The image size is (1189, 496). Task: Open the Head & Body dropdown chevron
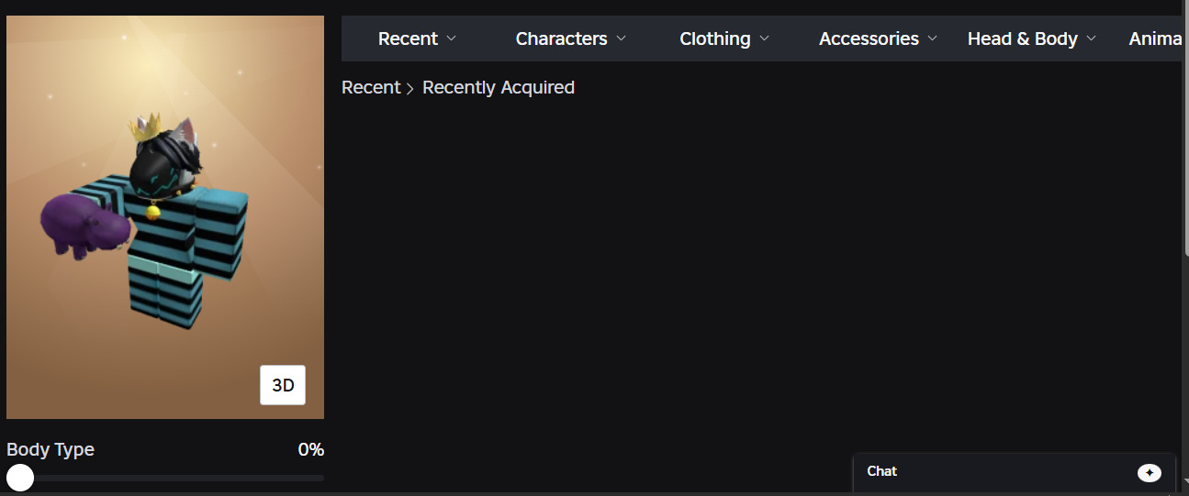[1091, 39]
